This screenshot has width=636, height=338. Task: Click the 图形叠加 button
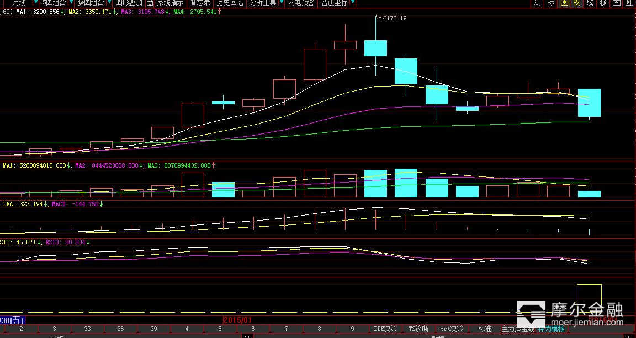129,3
